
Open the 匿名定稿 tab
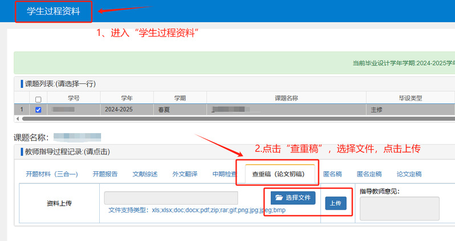(369, 174)
